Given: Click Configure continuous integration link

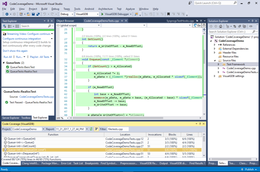Looking at the screenshot, I should (x=22, y=39).
